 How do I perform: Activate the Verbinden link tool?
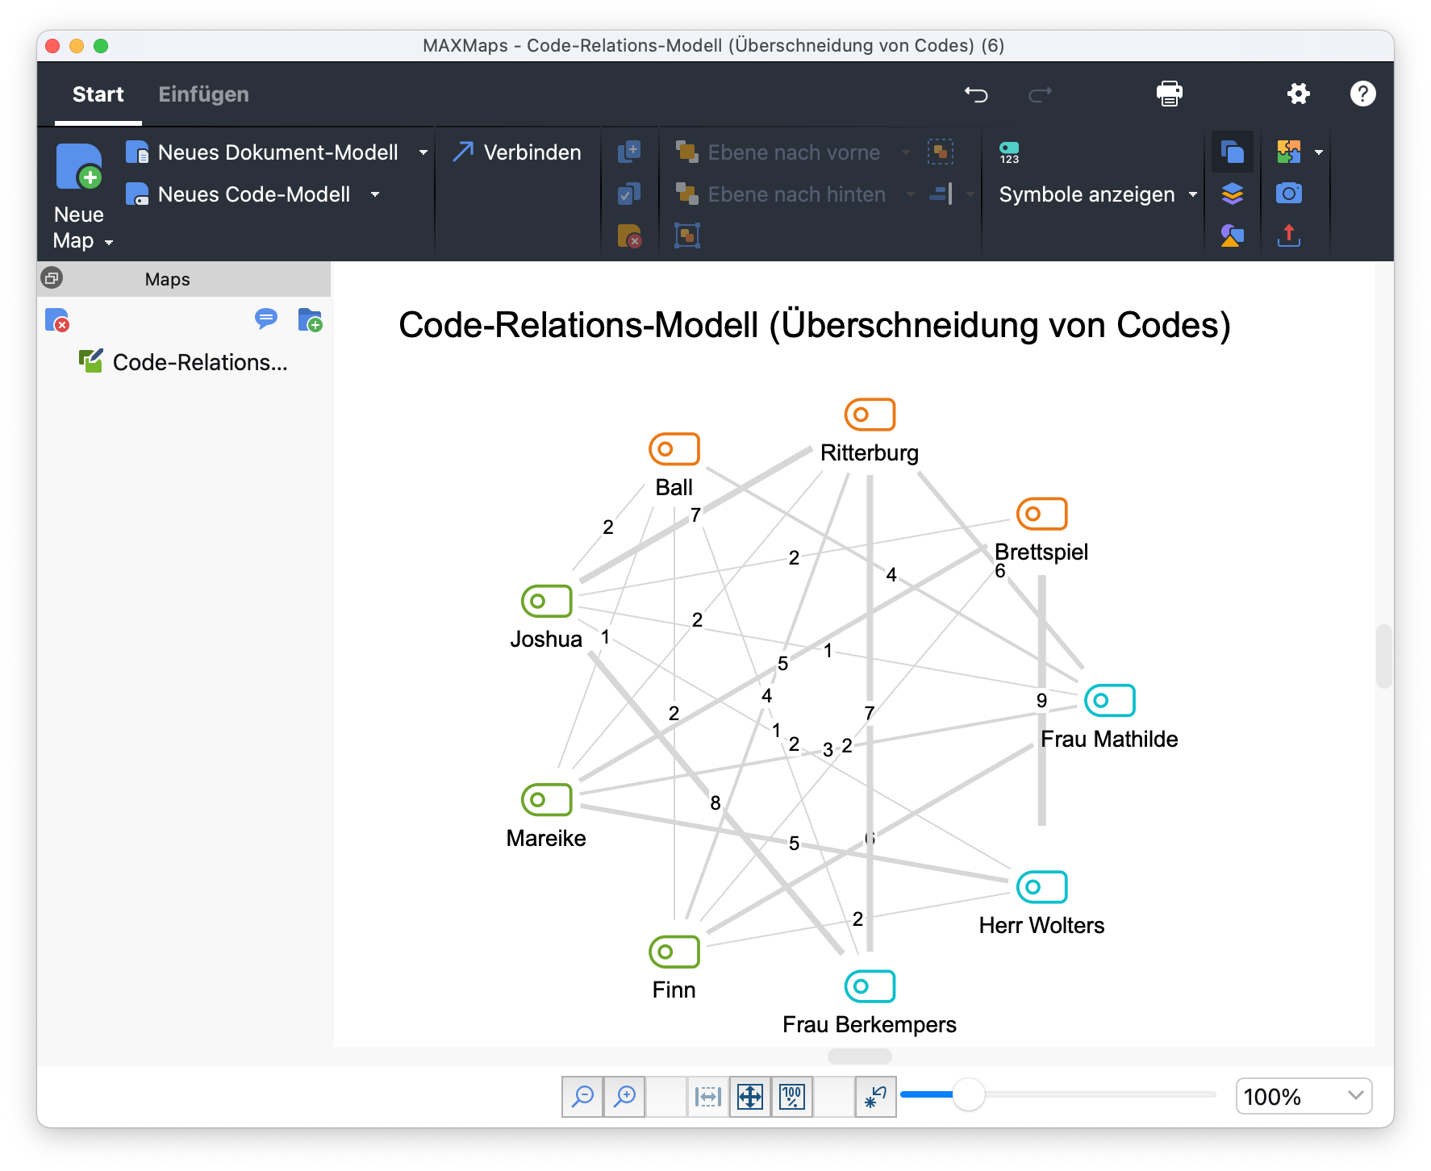click(x=517, y=152)
